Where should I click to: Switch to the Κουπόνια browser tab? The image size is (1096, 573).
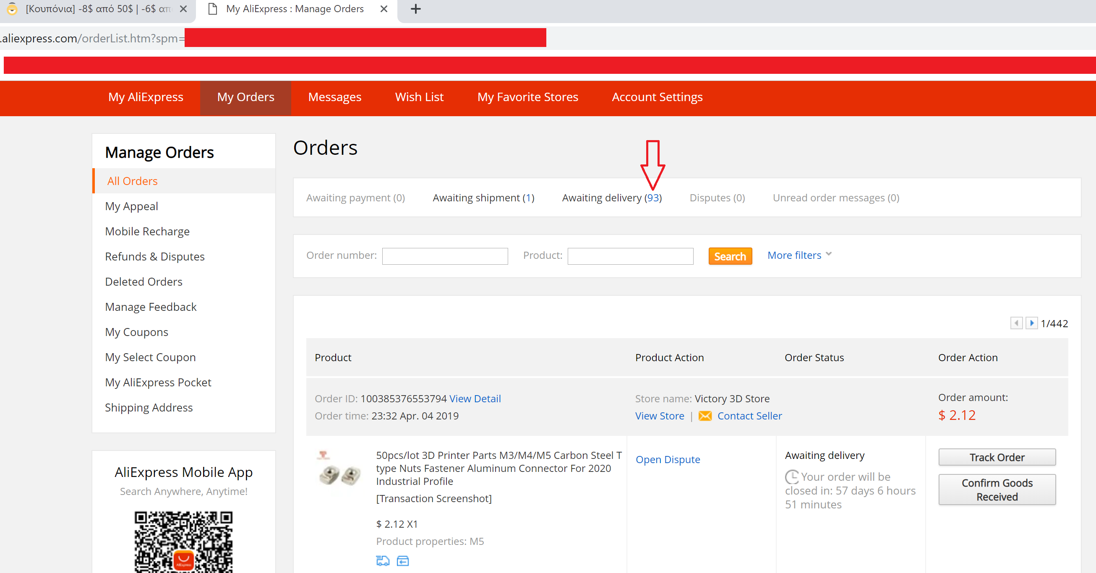coord(98,9)
